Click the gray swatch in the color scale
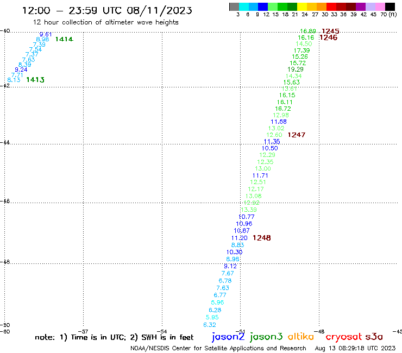 234,7
